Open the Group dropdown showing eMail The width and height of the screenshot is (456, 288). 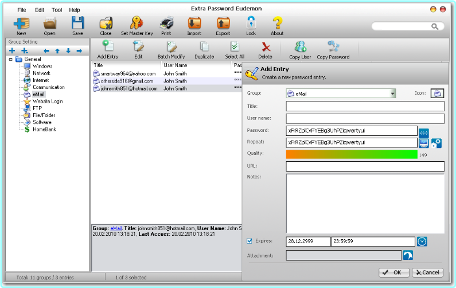341,94
